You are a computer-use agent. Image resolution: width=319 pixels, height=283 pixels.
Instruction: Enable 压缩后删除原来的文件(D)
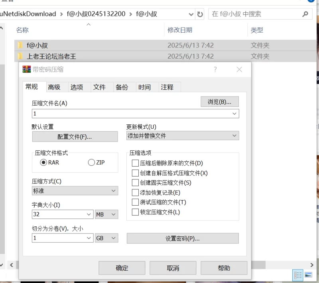point(135,163)
